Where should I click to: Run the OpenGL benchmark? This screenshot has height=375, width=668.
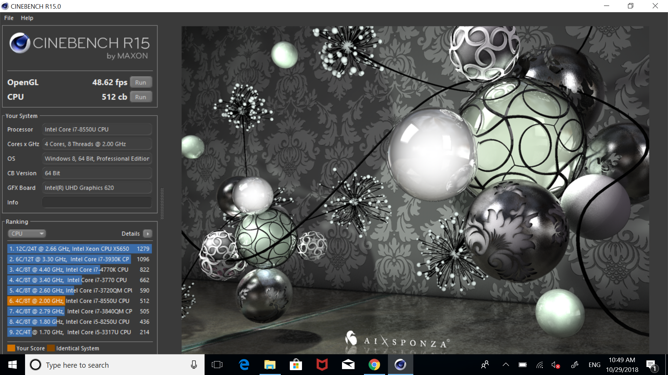[x=141, y=82]
